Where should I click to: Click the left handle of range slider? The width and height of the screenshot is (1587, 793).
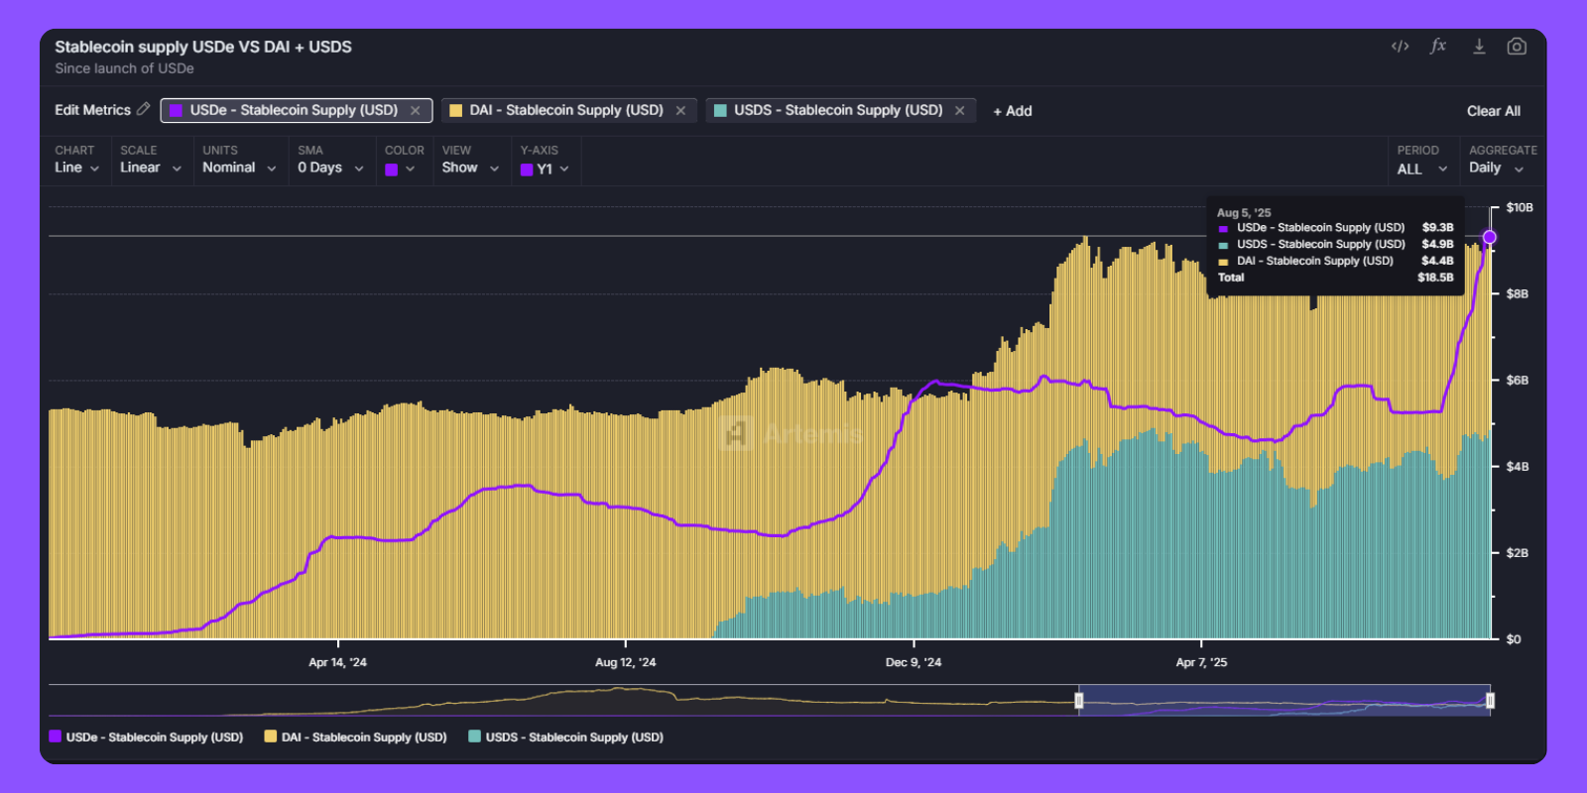tap(1079, 701)
